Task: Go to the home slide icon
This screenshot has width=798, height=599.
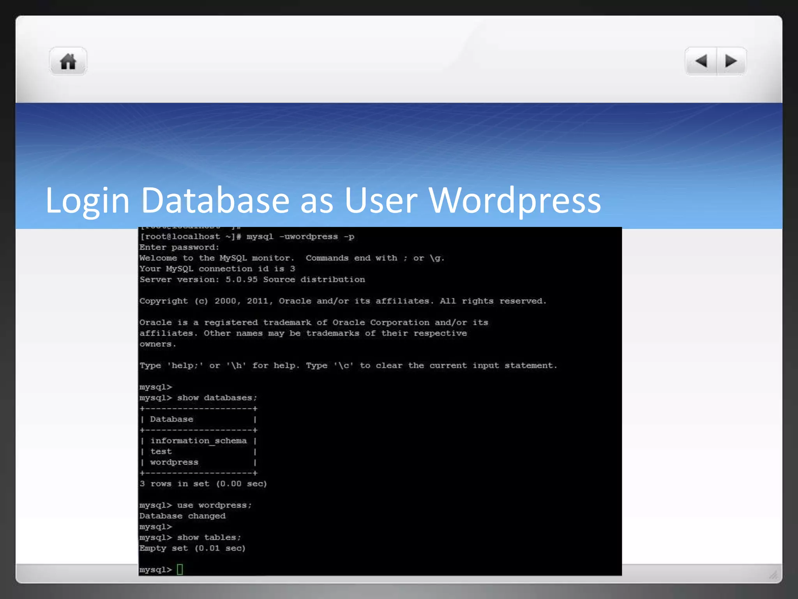Action: (x=68, y=61)
